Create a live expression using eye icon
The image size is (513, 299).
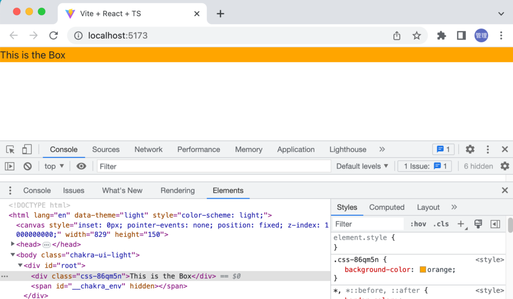[81, 167]
